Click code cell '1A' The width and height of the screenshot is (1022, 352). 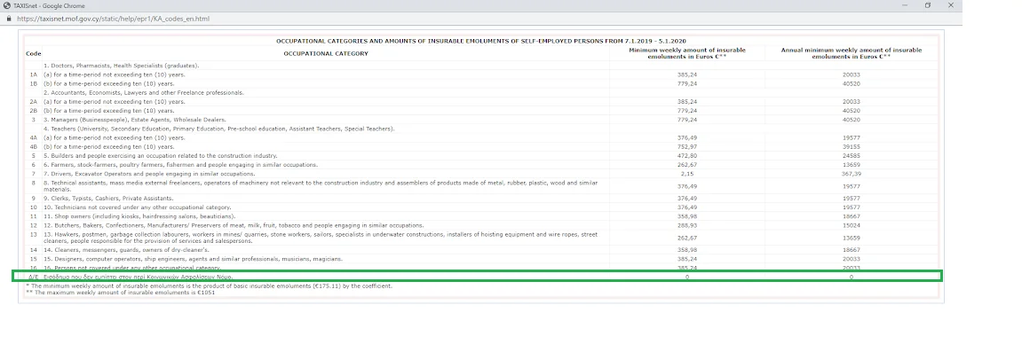(33, 74)
